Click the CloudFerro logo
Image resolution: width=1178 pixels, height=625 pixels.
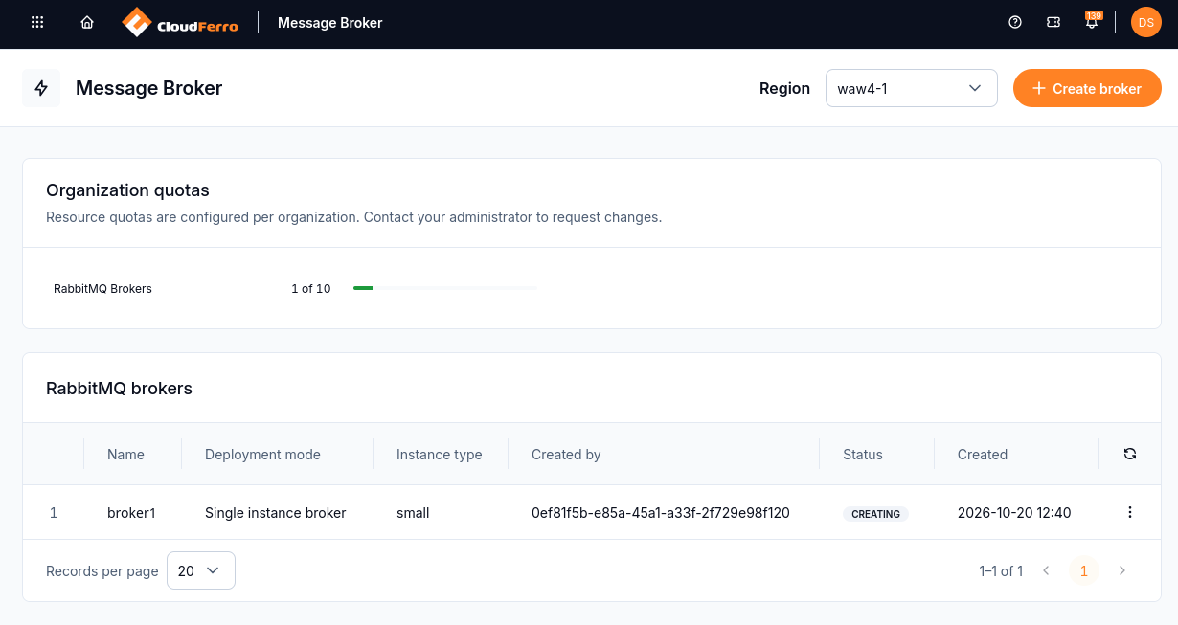(x=180, y=23)
